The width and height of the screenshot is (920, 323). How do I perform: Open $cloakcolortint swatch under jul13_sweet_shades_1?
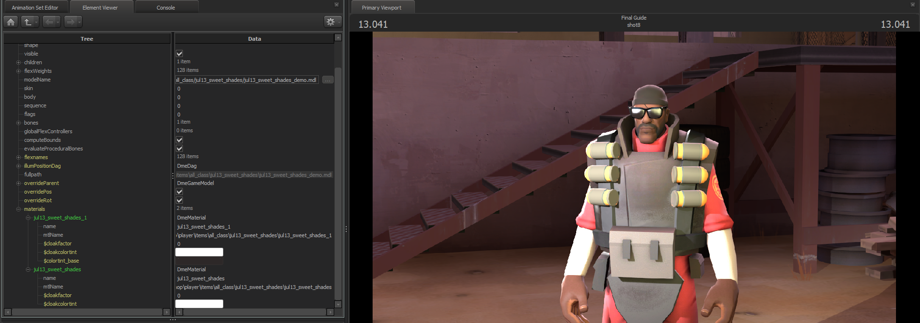[199, 252]
